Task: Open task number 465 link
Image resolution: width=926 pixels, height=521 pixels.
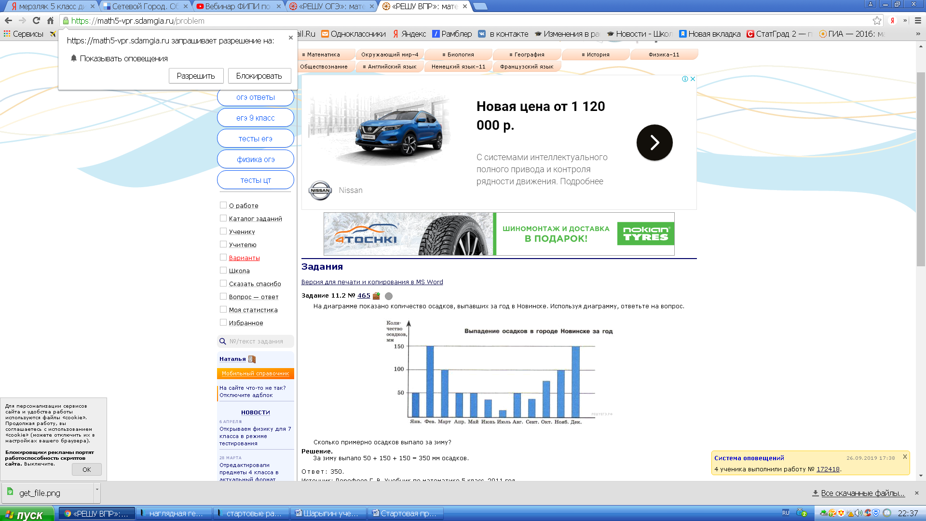Action: pos(364,296)
